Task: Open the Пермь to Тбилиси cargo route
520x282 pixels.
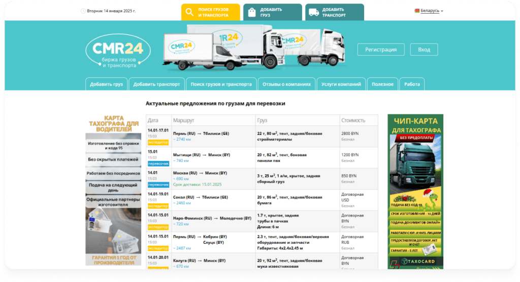Action: click(x=201, y=133)
